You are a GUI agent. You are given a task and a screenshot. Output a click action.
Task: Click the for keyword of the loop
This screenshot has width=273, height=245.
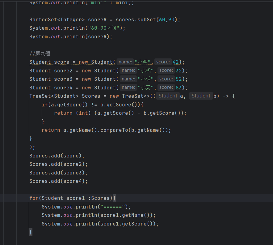(34, 198)
